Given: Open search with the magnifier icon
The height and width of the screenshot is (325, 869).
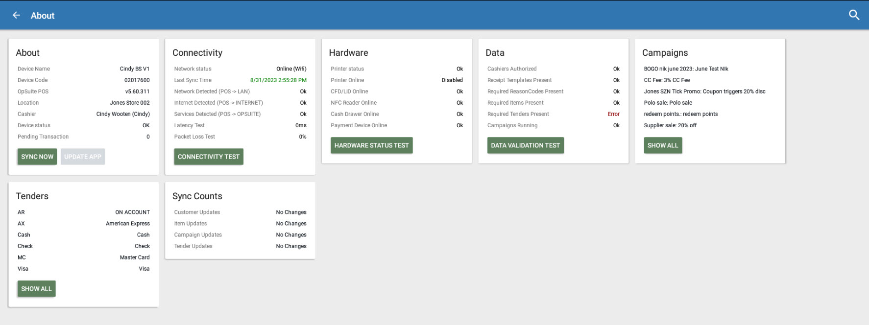Looking at the screenshot, I should tap(854, 15).
